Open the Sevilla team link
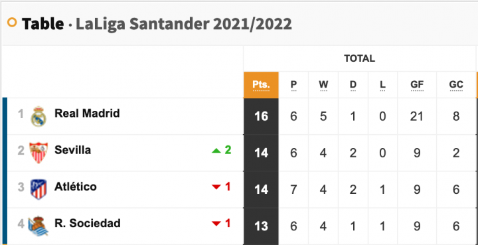Image resolution: width=478 pixels, height=245 pixels. (x=72, y=150)
